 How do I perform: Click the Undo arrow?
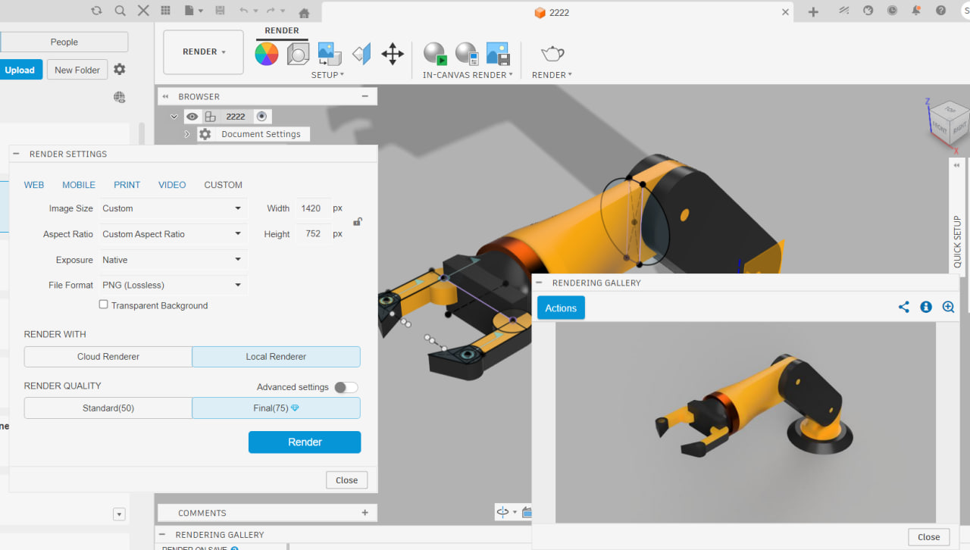(x=243, y=11)
